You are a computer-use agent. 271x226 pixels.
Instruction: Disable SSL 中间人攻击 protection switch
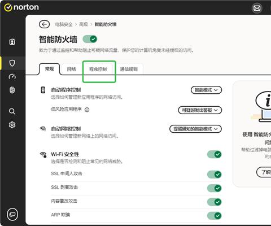tap(215, 175)
